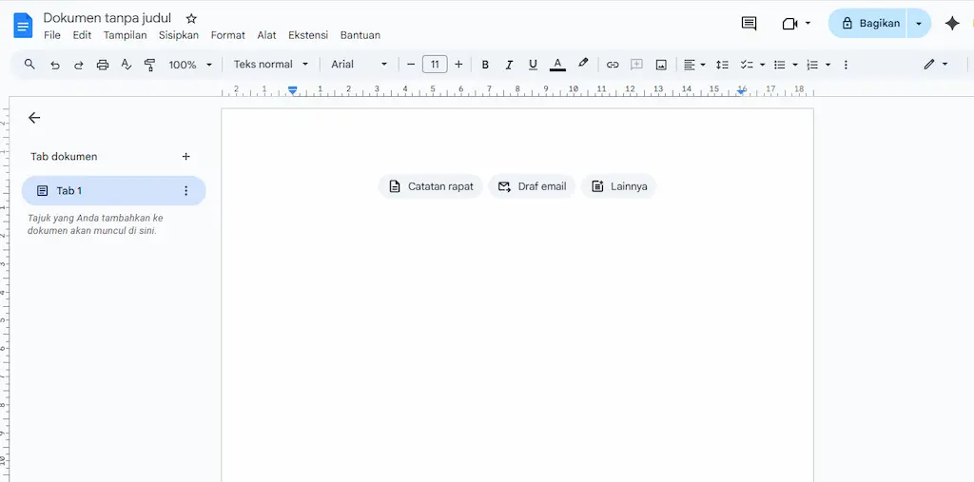Select Tab 1 in the sidebar
This screenshot has height=482, width=974.
point(114,191)
